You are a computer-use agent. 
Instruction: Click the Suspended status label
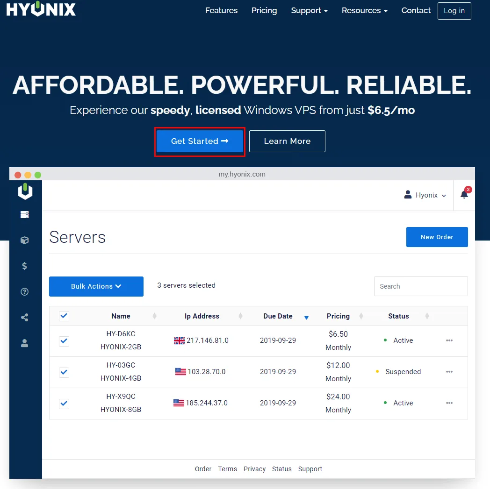click(x=403, y=372)
